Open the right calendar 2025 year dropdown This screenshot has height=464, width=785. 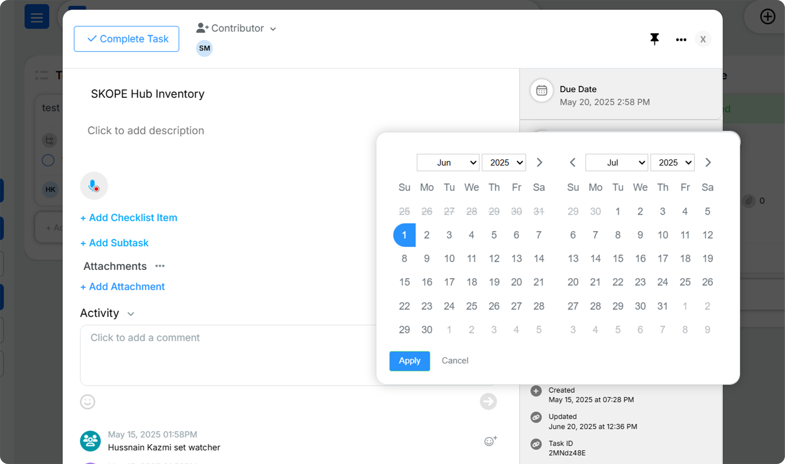coord(672,163)
